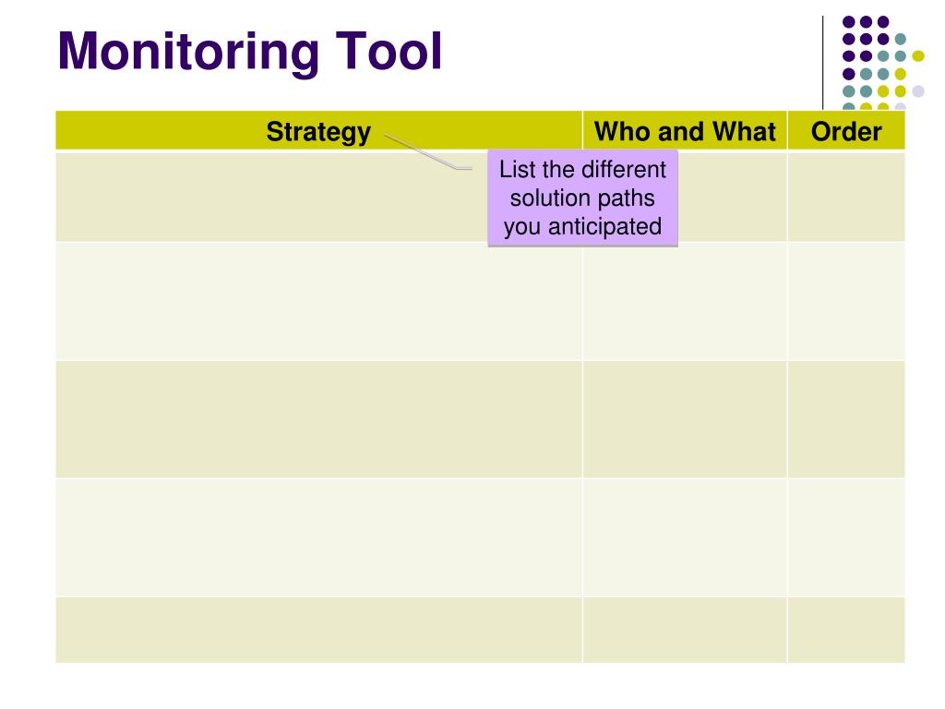
Task: Click the second row Order cell
Action: [846, 302]
